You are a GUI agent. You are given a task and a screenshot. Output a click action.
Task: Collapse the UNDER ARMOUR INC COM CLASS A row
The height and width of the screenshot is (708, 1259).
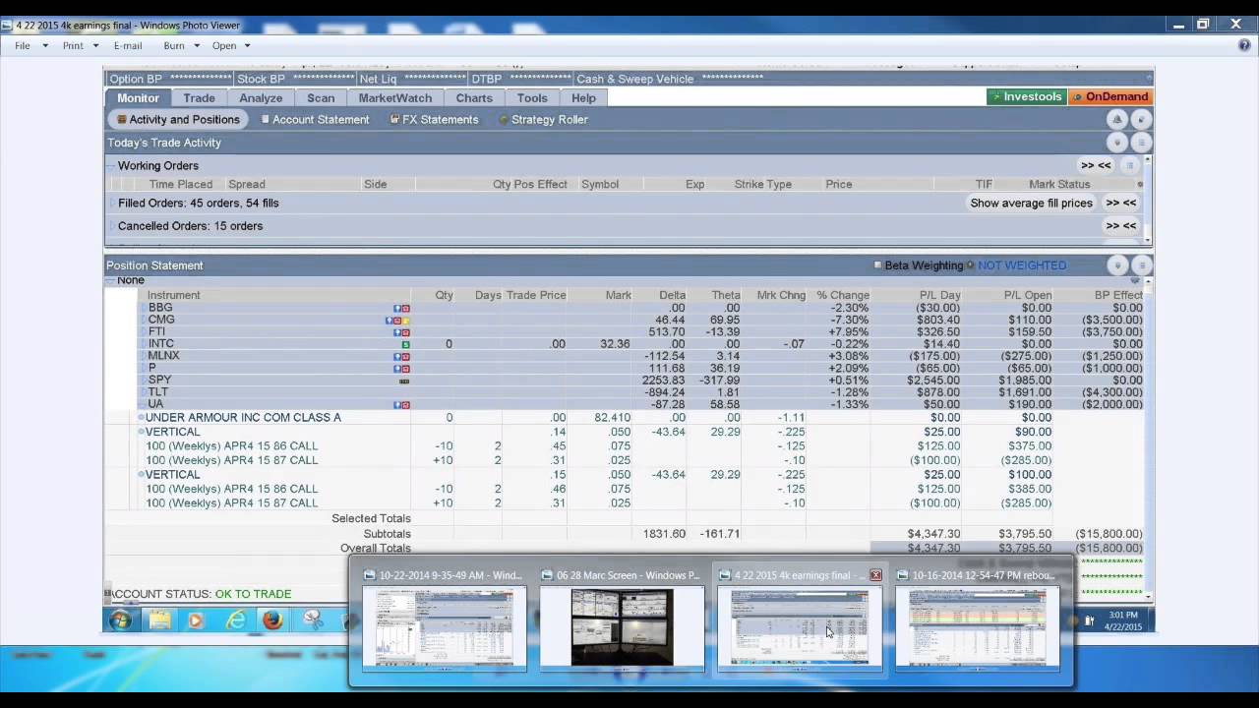pos(141,418)
